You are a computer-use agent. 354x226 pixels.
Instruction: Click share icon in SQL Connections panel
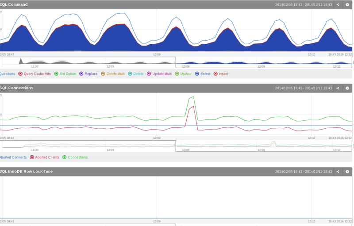pos(338,88)
